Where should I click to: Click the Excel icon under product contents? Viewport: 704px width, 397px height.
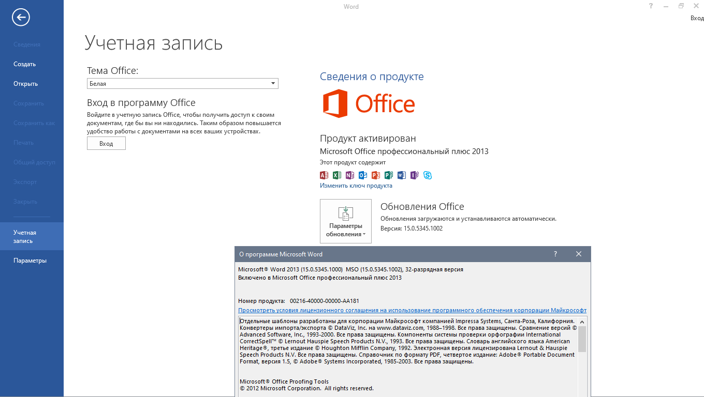336,175
